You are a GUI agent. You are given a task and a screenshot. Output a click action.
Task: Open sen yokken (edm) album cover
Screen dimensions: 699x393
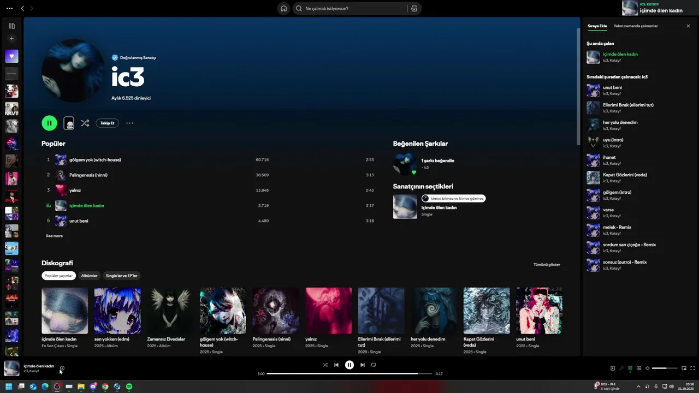(117, 311)
